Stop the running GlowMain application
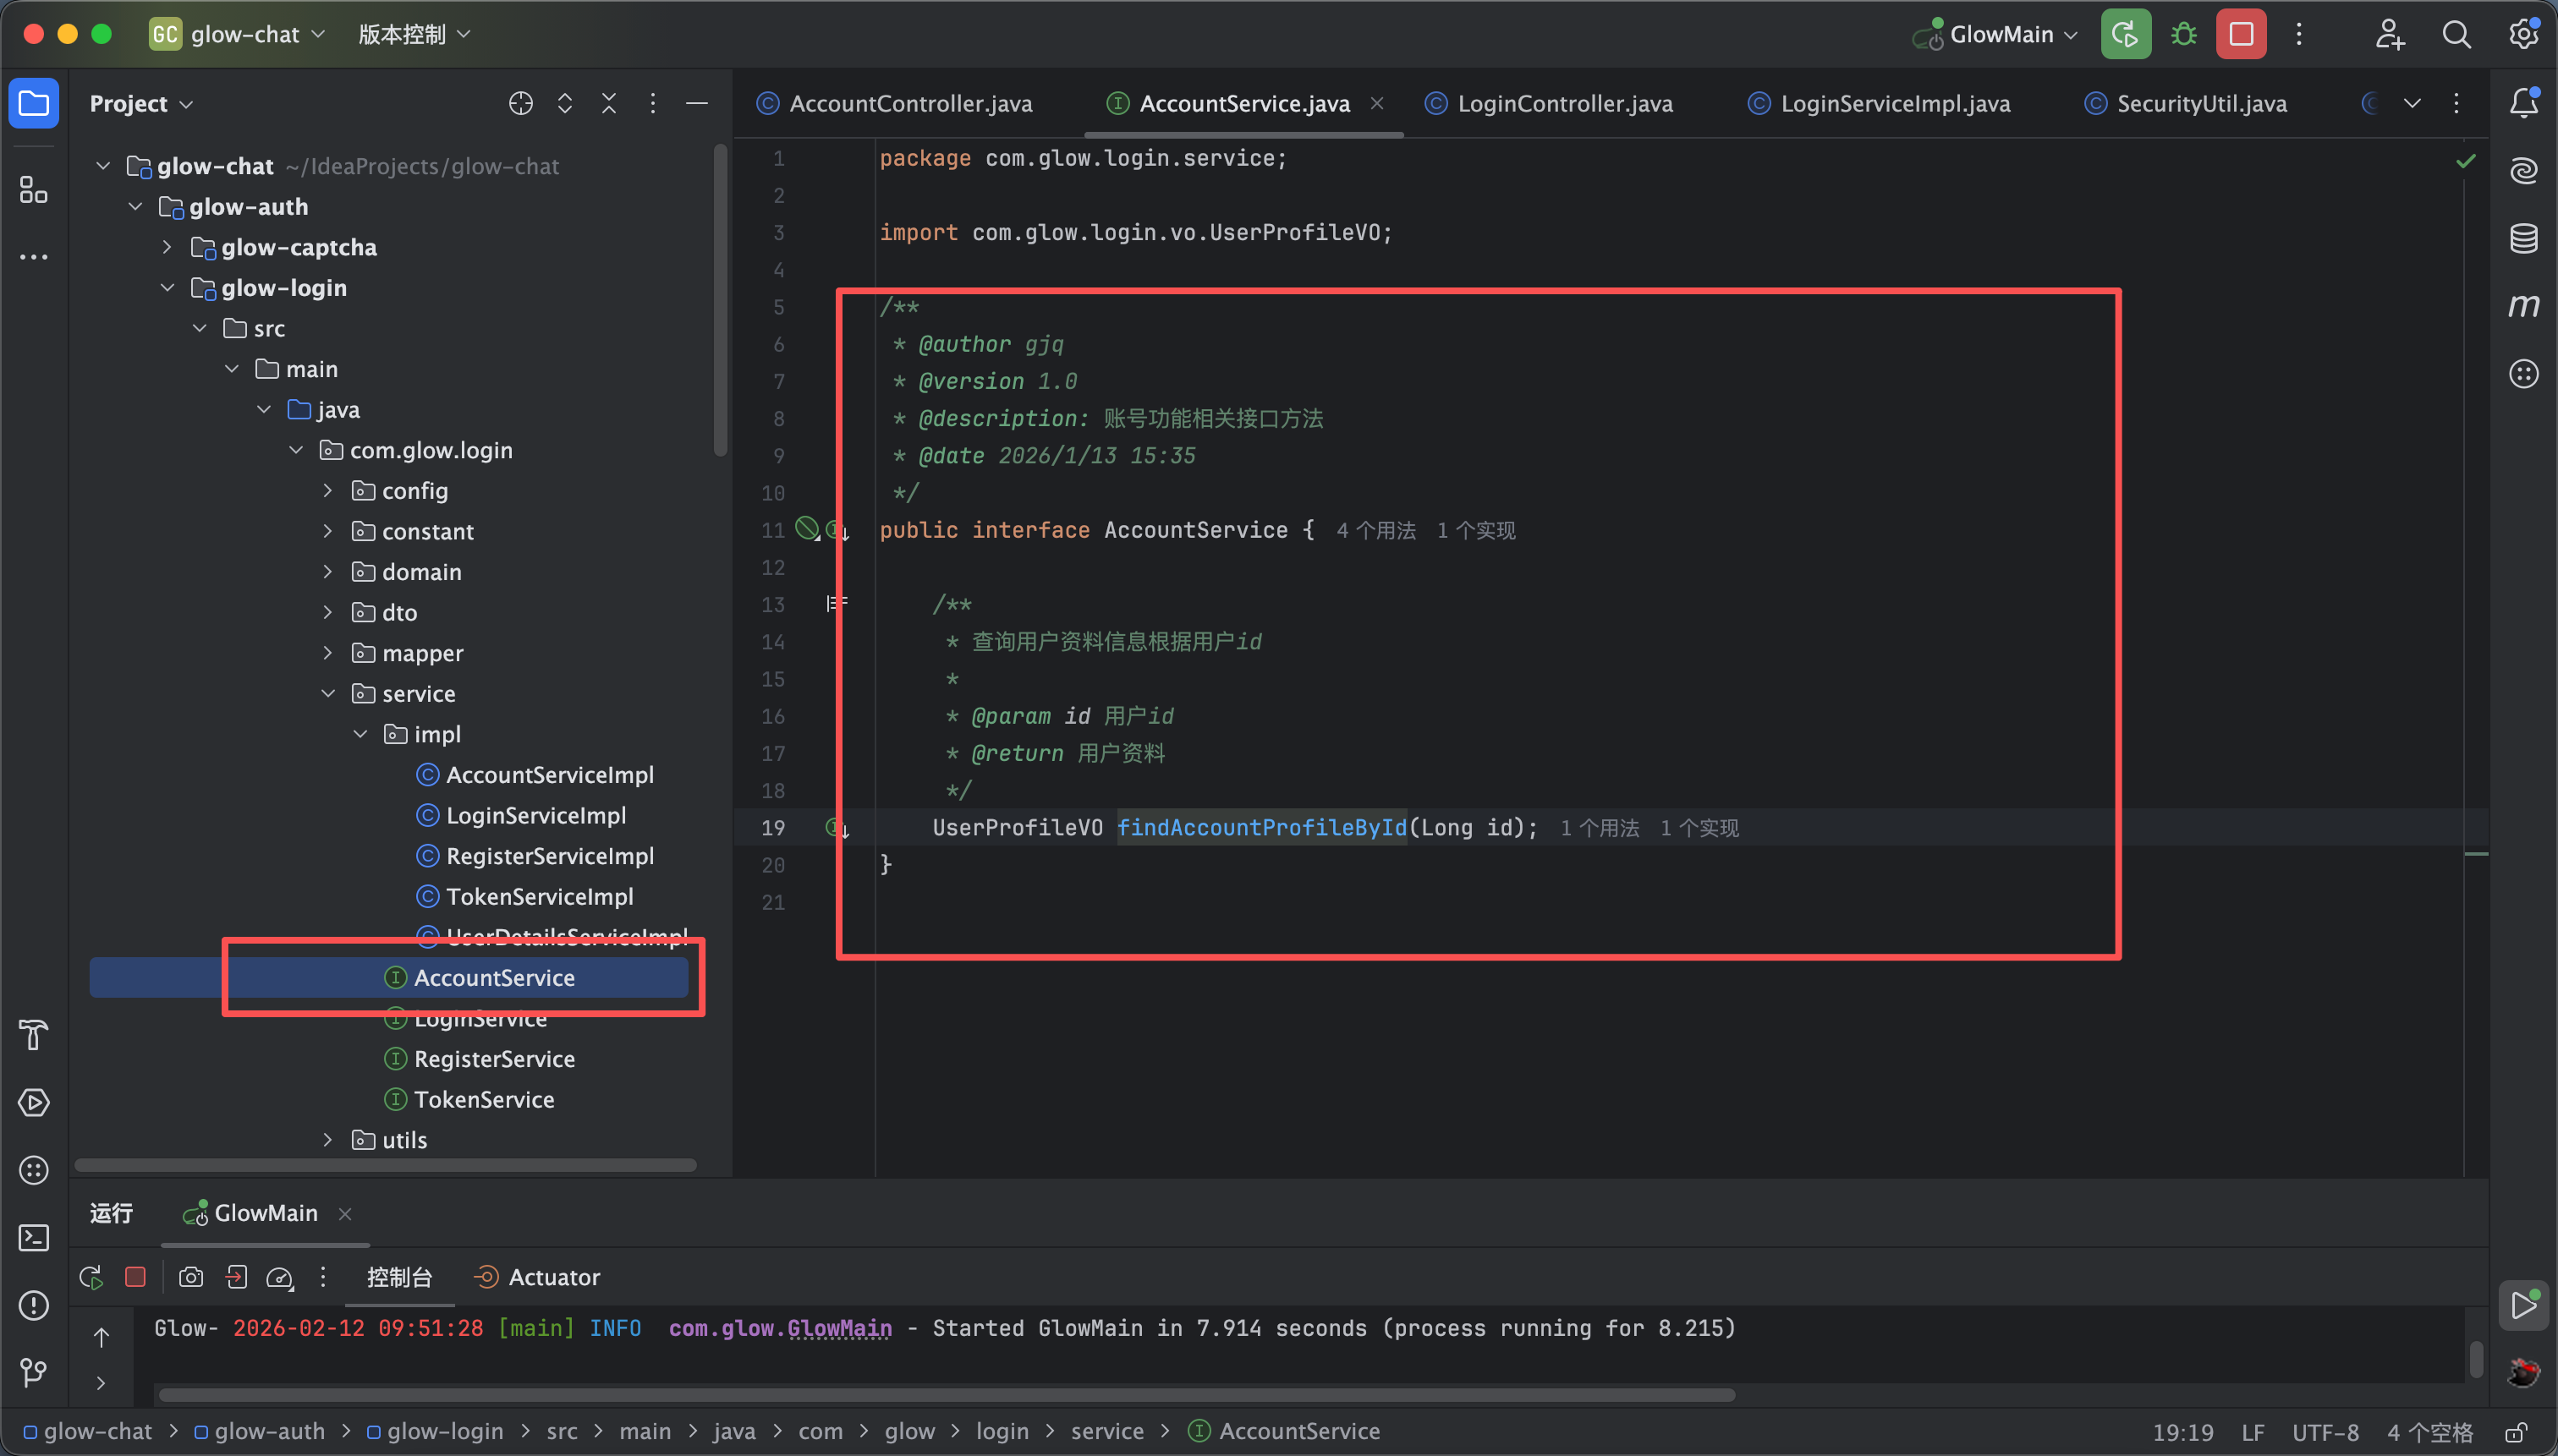2558x1456 pixels. coord(2241,35)
